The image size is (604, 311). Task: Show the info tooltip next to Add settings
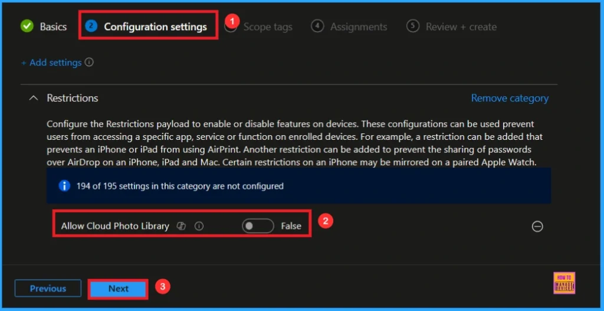tap(89, 62)
